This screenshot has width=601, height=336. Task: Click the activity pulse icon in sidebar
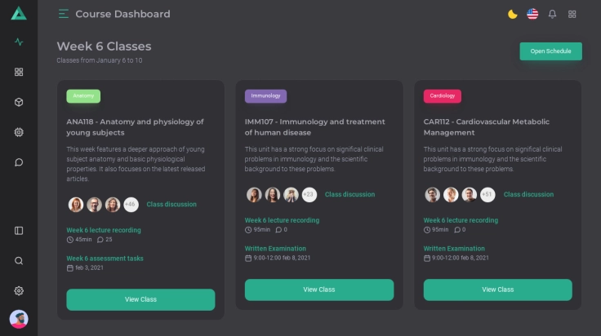[x=19, y=42]
